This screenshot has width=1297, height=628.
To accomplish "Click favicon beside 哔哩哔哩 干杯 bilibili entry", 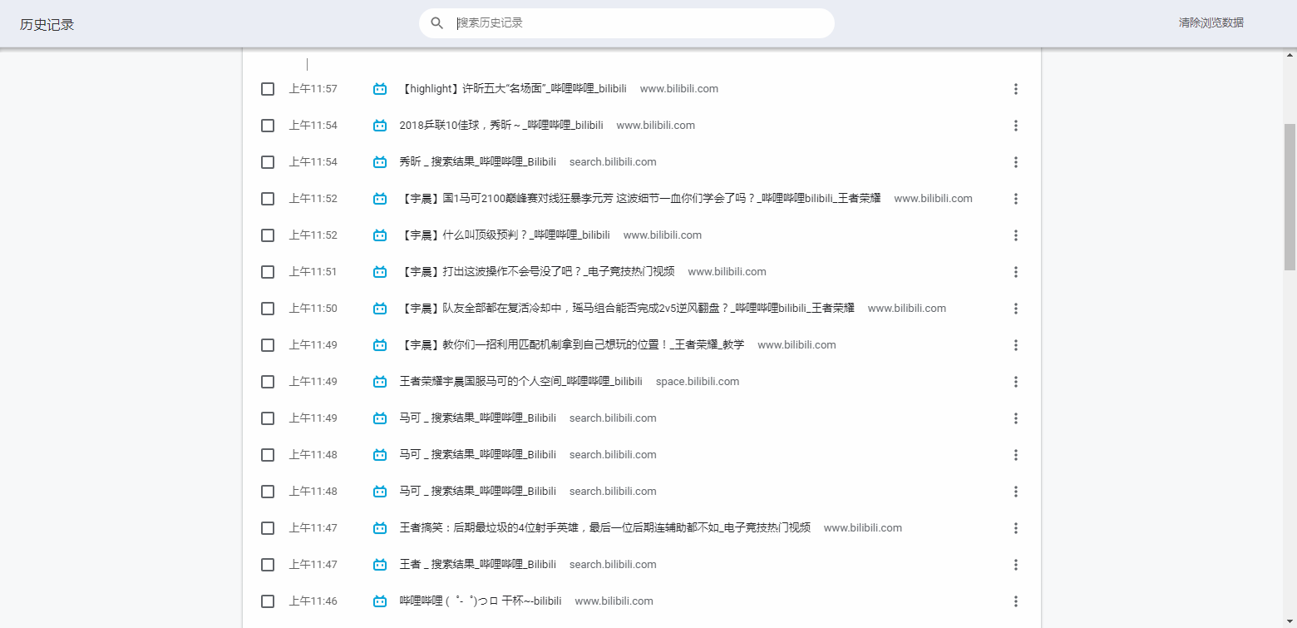I will click(380, 601).
